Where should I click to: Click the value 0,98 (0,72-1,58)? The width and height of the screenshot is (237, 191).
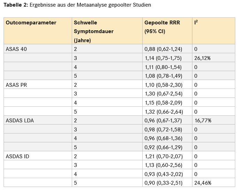pyautogui.click(x=163, y=130)
